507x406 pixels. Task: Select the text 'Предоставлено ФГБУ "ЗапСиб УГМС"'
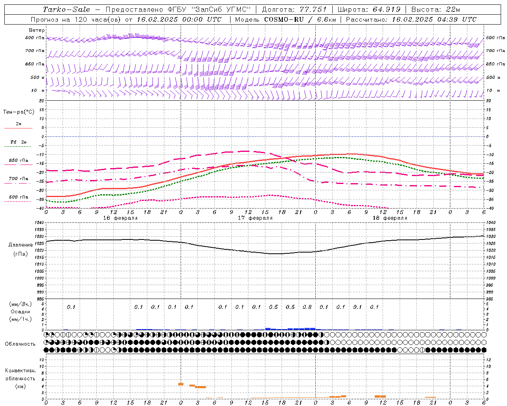pyautogui.click(x=178, y=10)
